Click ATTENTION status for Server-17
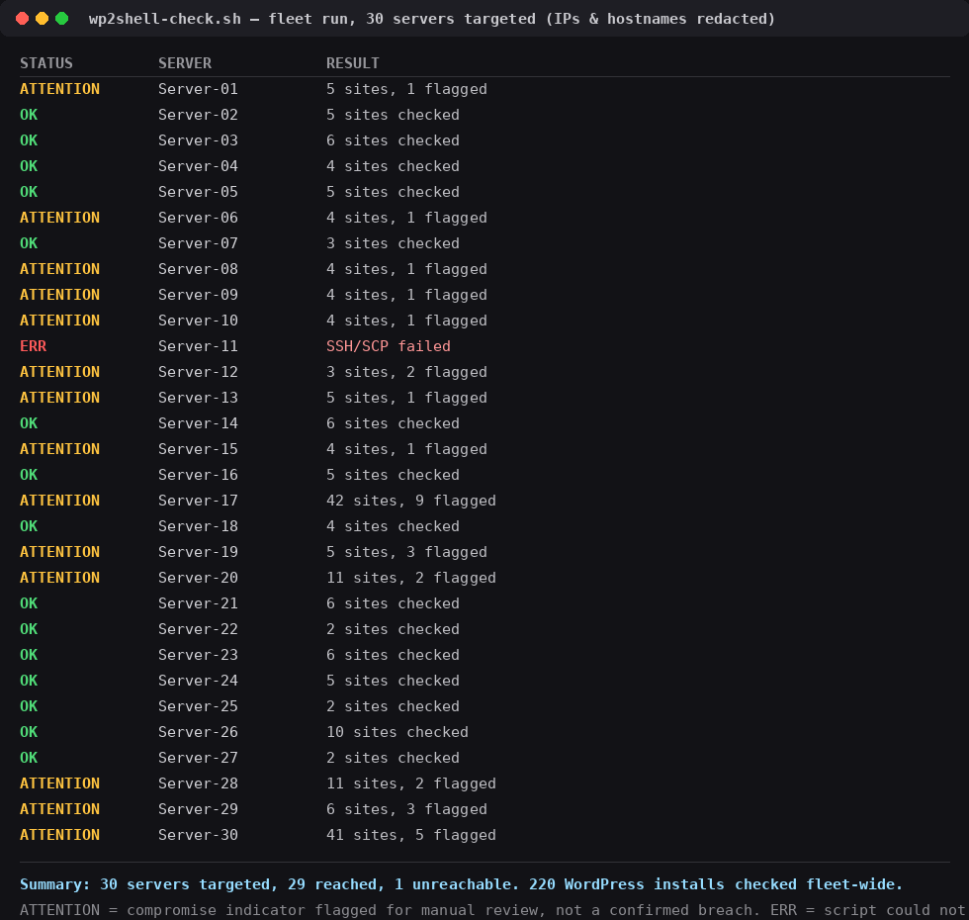The width and height of the screenshot is (969, 920). pyautogui.click(x=60, y=501)
